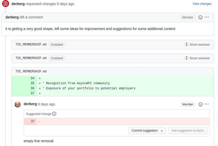Viewport: 218px width, 146px height.
Task: Click the Suggested change info icon
Action: (54, 114)
